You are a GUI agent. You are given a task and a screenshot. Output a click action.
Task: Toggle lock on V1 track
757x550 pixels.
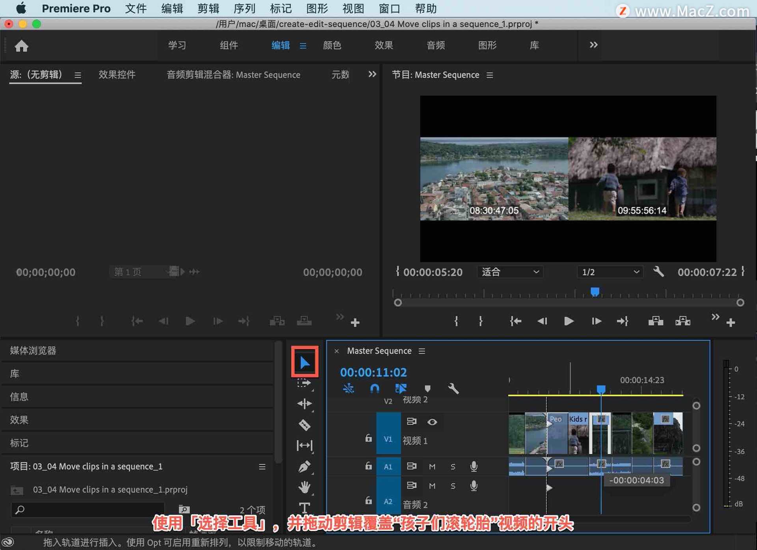368,438
